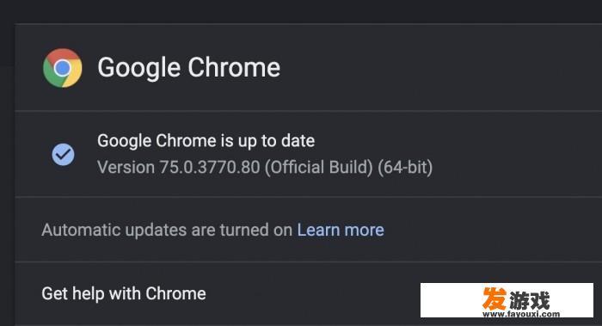Open Get help with Chrome
The width and height of the screenshot is (602, 326).
tap(124, 294)
